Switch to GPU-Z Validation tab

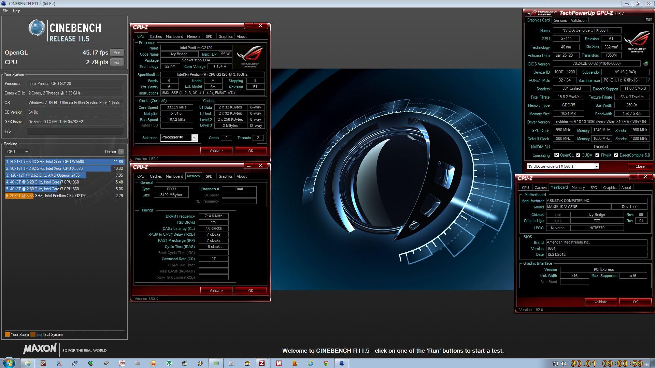point(579,20)
